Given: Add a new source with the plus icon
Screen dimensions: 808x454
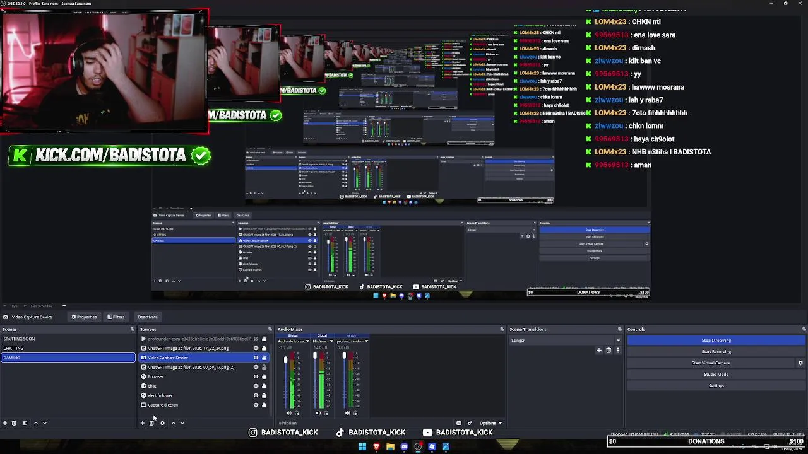Looking at the screenshot, I should (143, 423).
